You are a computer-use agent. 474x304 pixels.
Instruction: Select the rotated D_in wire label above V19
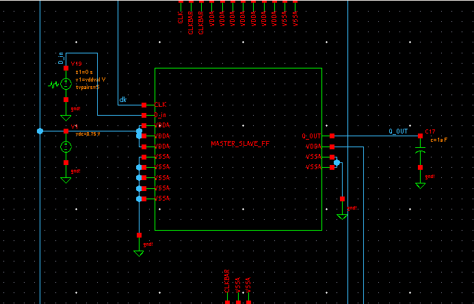click(61, 58)
